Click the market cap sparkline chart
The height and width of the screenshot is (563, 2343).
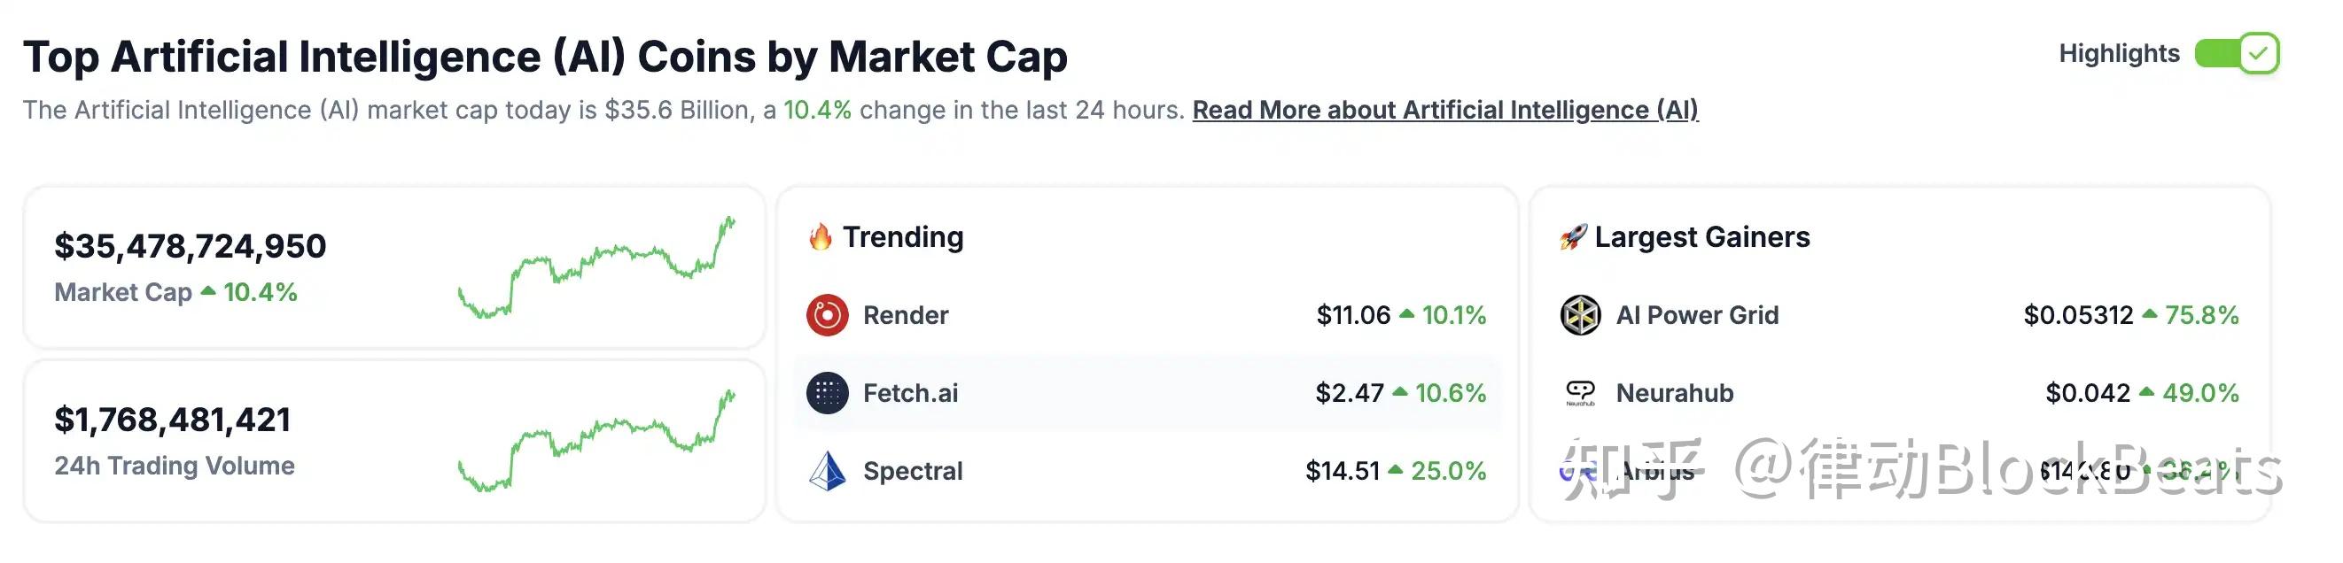click(595, 268)
